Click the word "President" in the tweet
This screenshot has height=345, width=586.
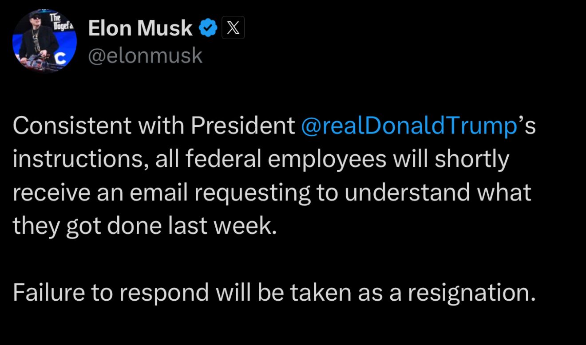pos(243,126)
